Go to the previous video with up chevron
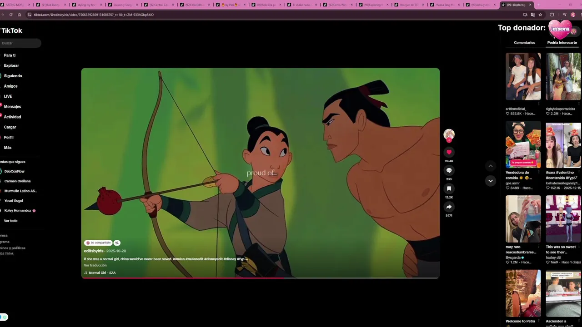The height and width of the screenshot is (327, 582). pyautogui.click(x=490, y=166)
